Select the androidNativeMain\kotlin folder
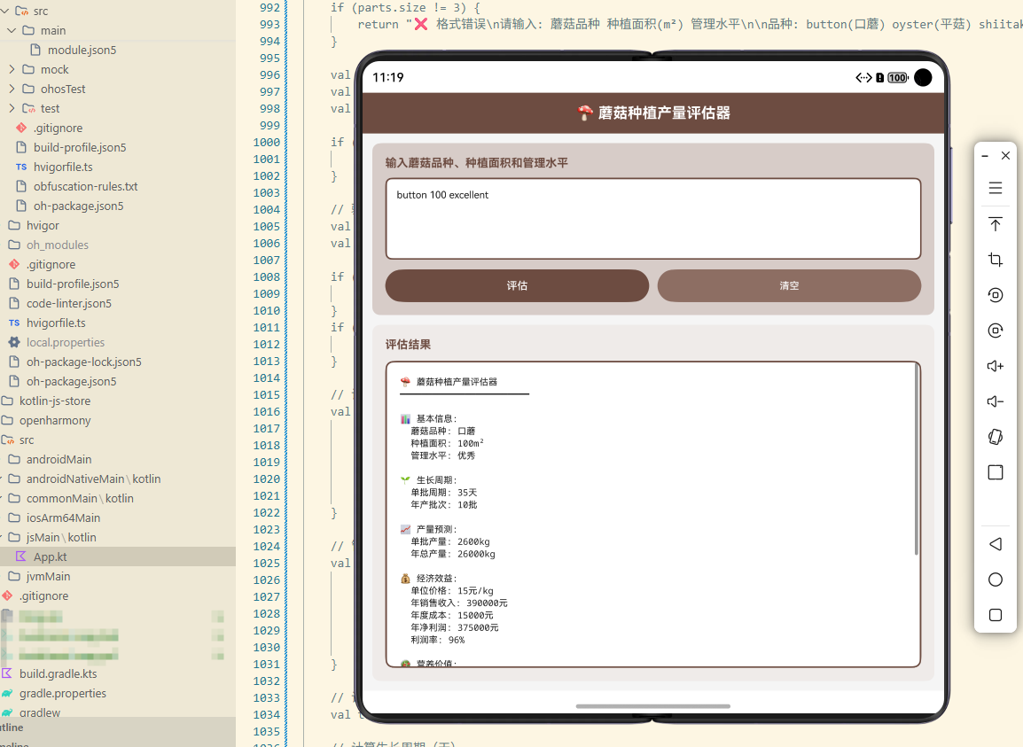The image size is (1023, 747). [93, 479]
